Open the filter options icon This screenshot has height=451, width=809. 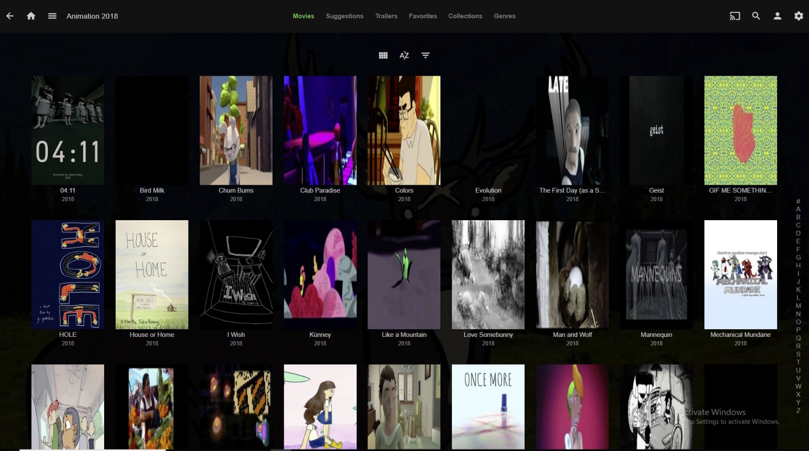pyautogui.click(x=426, y=56)
